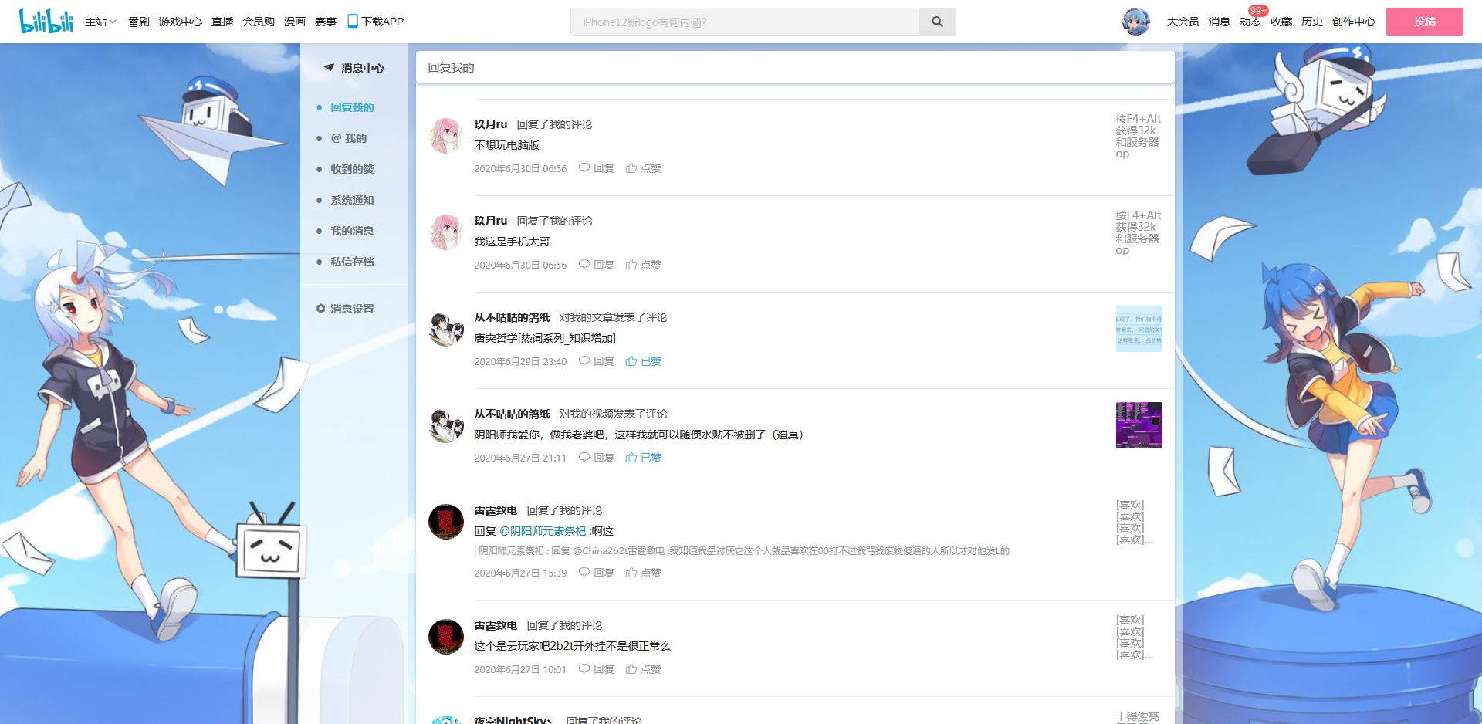This screenshot has height=724, width=1482.
Task: Select 私信存档 in message sidebar
Action: point(352,262)
